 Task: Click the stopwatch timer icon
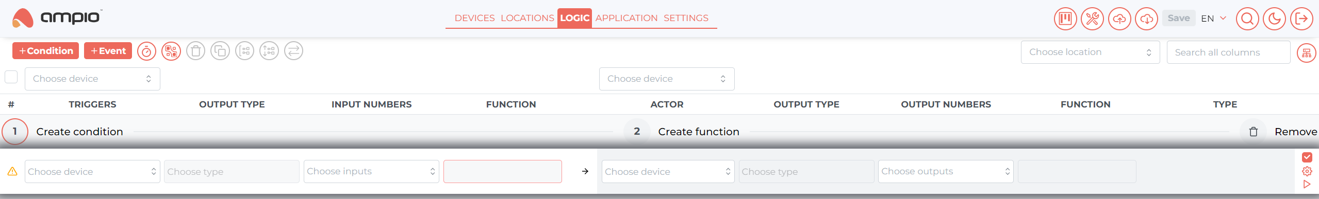coord(146,51)
